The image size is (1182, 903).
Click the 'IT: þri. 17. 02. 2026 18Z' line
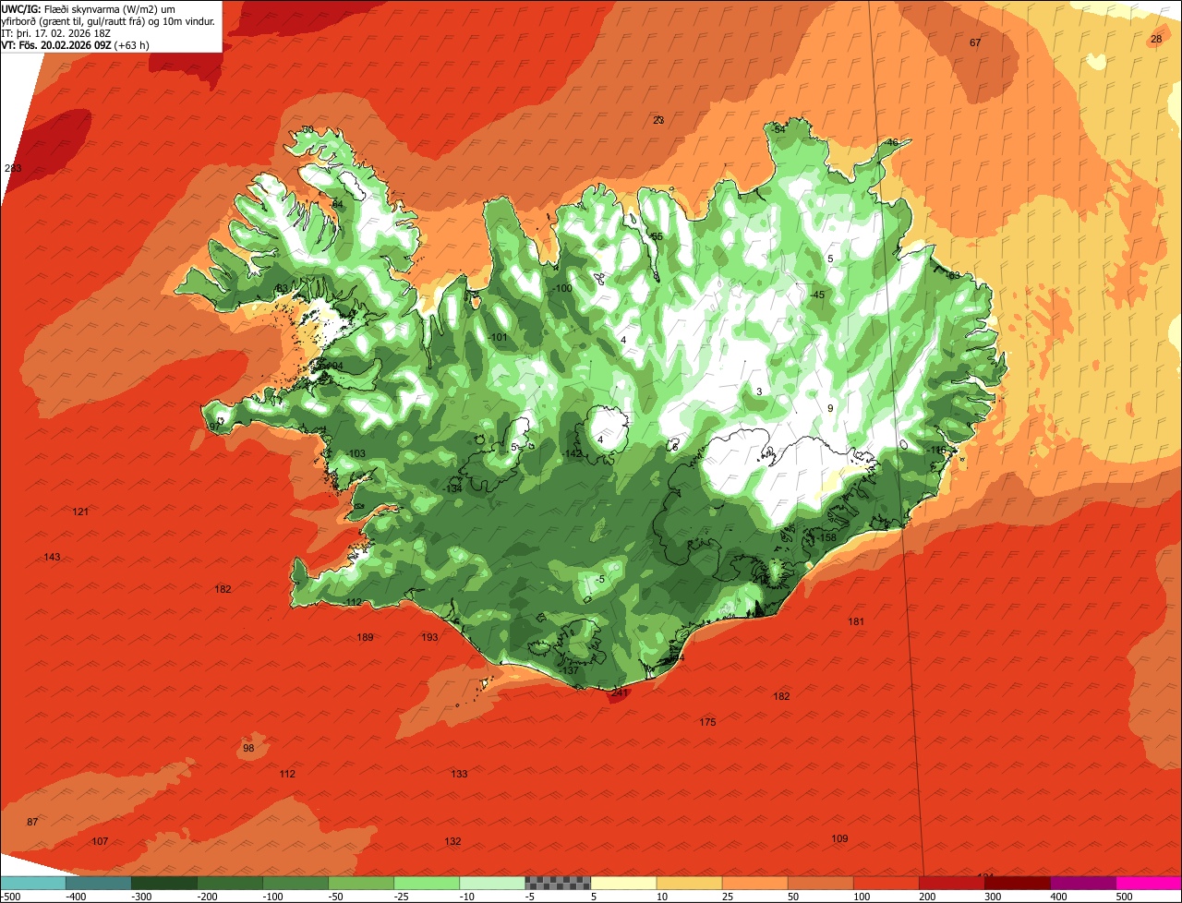click(x=57, y=33)
